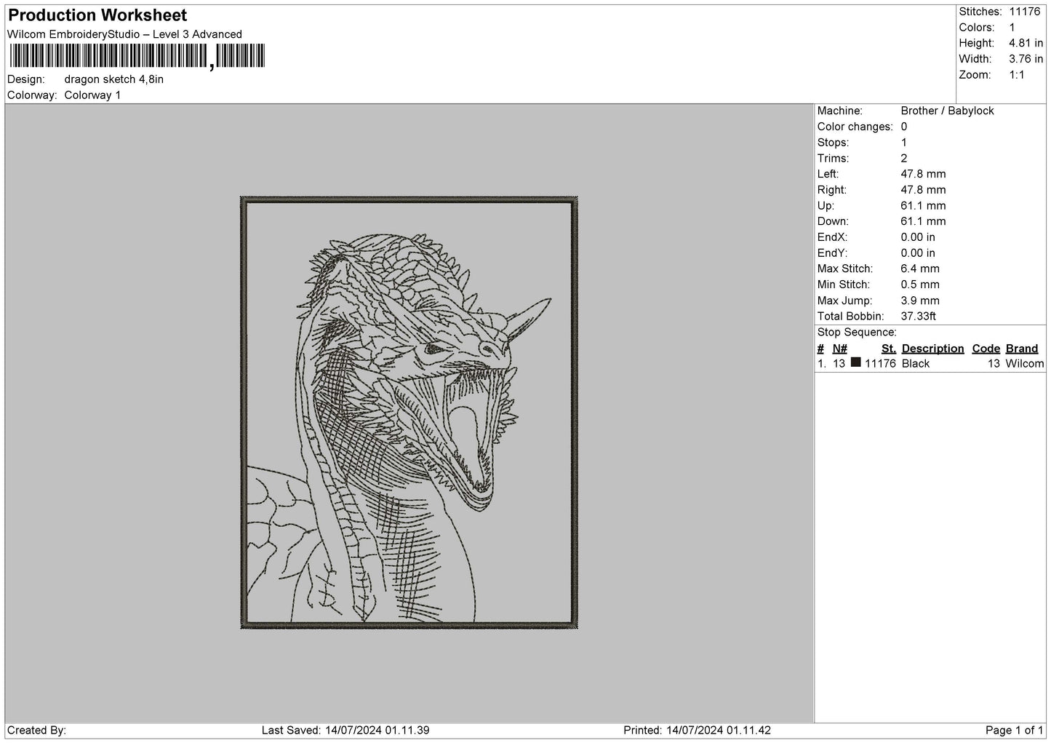Click the Down value 61.1 mm
The image size is (1051, 743).
point(923,221)
